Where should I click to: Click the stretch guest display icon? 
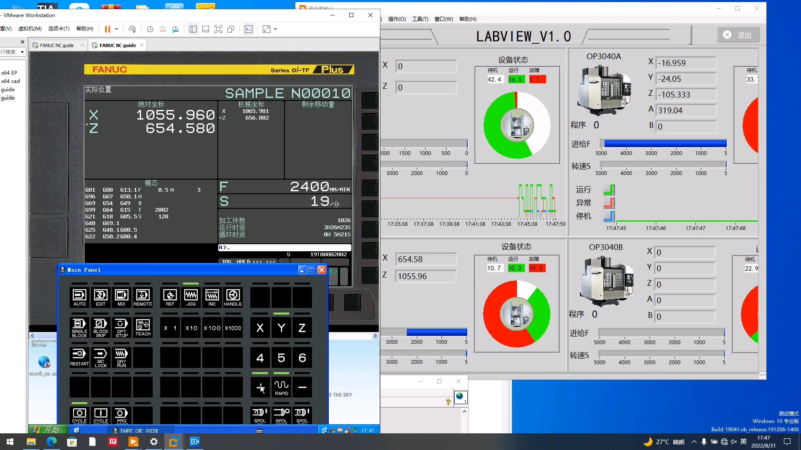267,29
